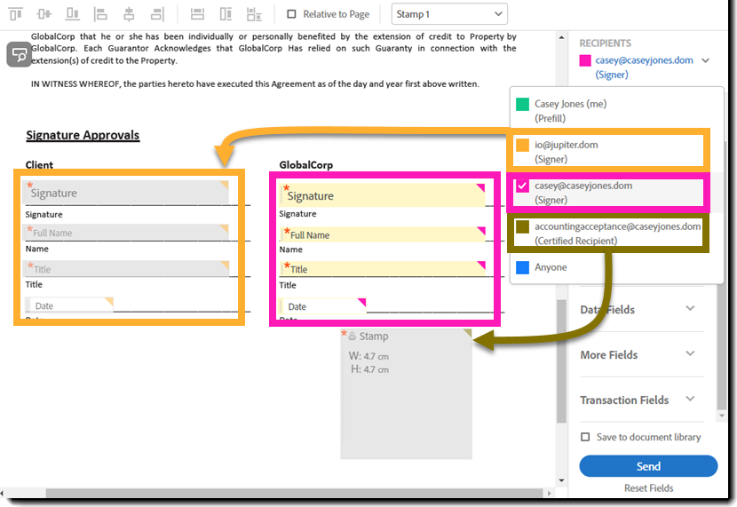Click the Reset Fields link
Image resolution: width=737 pixels, height=507 pixels.
pyautogui.click(x=648, y=488)
